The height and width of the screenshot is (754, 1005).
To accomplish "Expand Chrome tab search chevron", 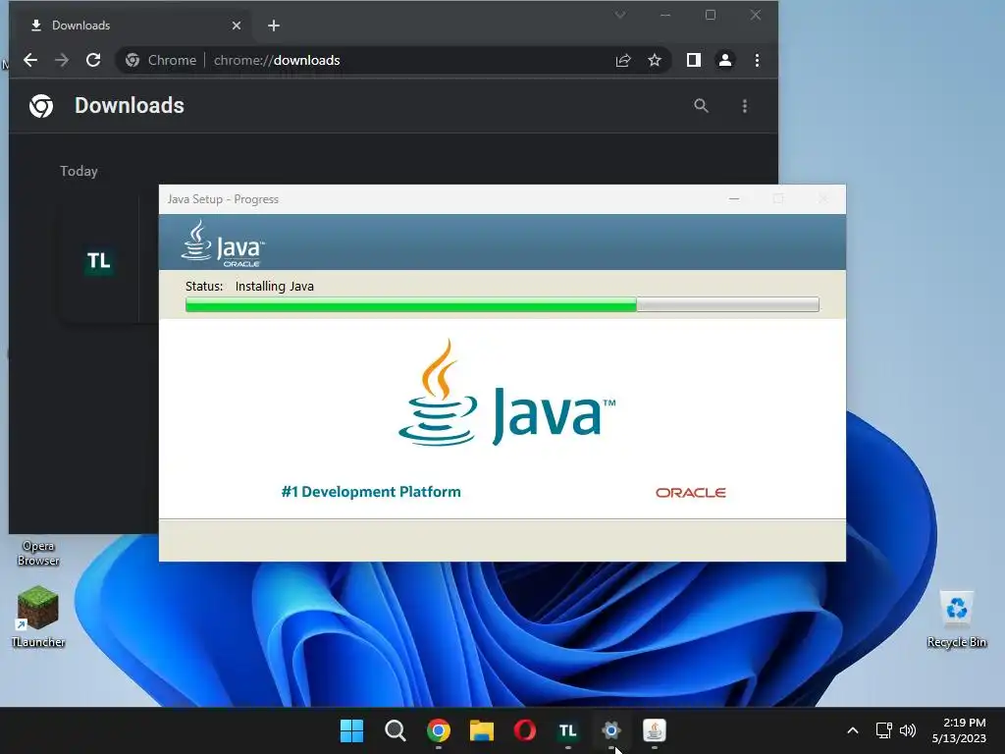I will point(620,15).
